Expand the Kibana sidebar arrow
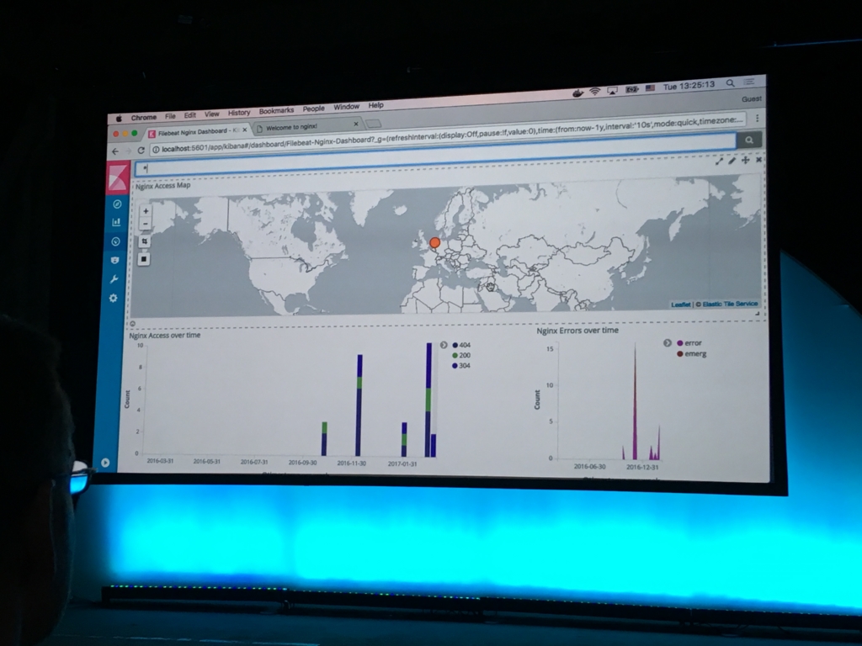The image size is (862, 646). [x=105, y=463]
